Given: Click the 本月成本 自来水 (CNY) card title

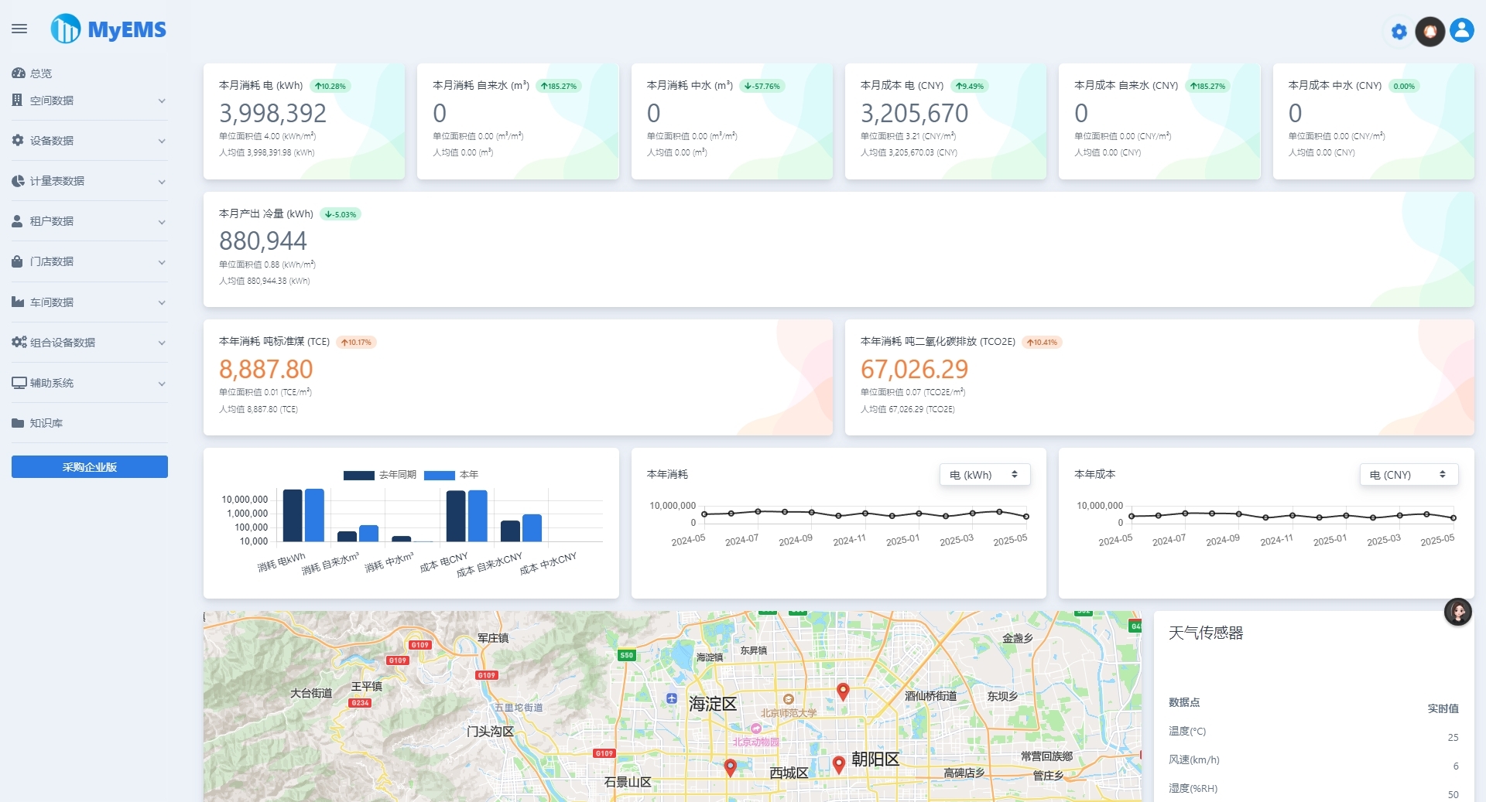Looking at the screenshot, I should tap(1126, 86).
